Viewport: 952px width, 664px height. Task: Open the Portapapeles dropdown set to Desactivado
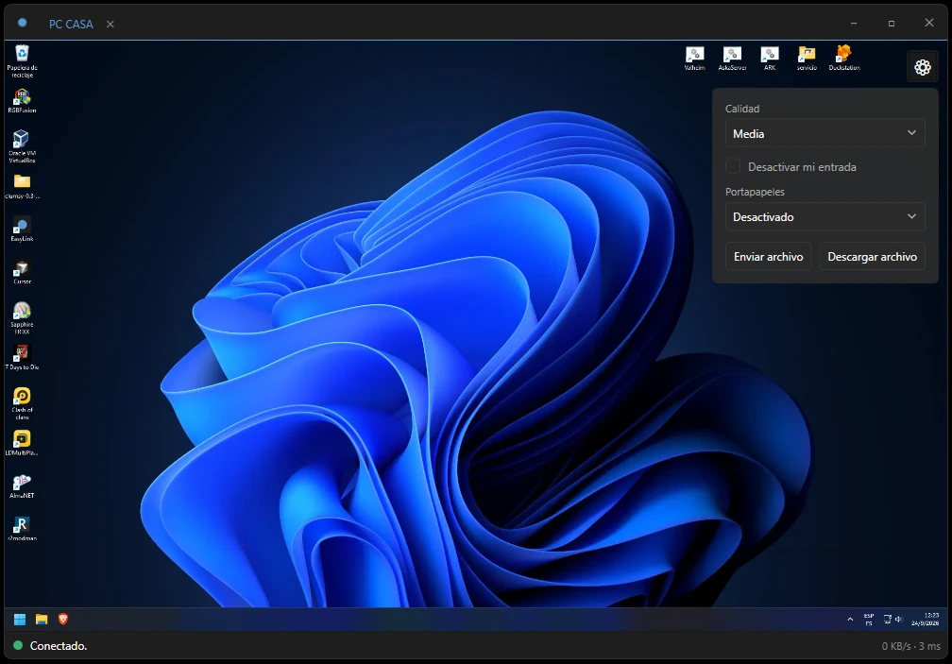point(825,216)
